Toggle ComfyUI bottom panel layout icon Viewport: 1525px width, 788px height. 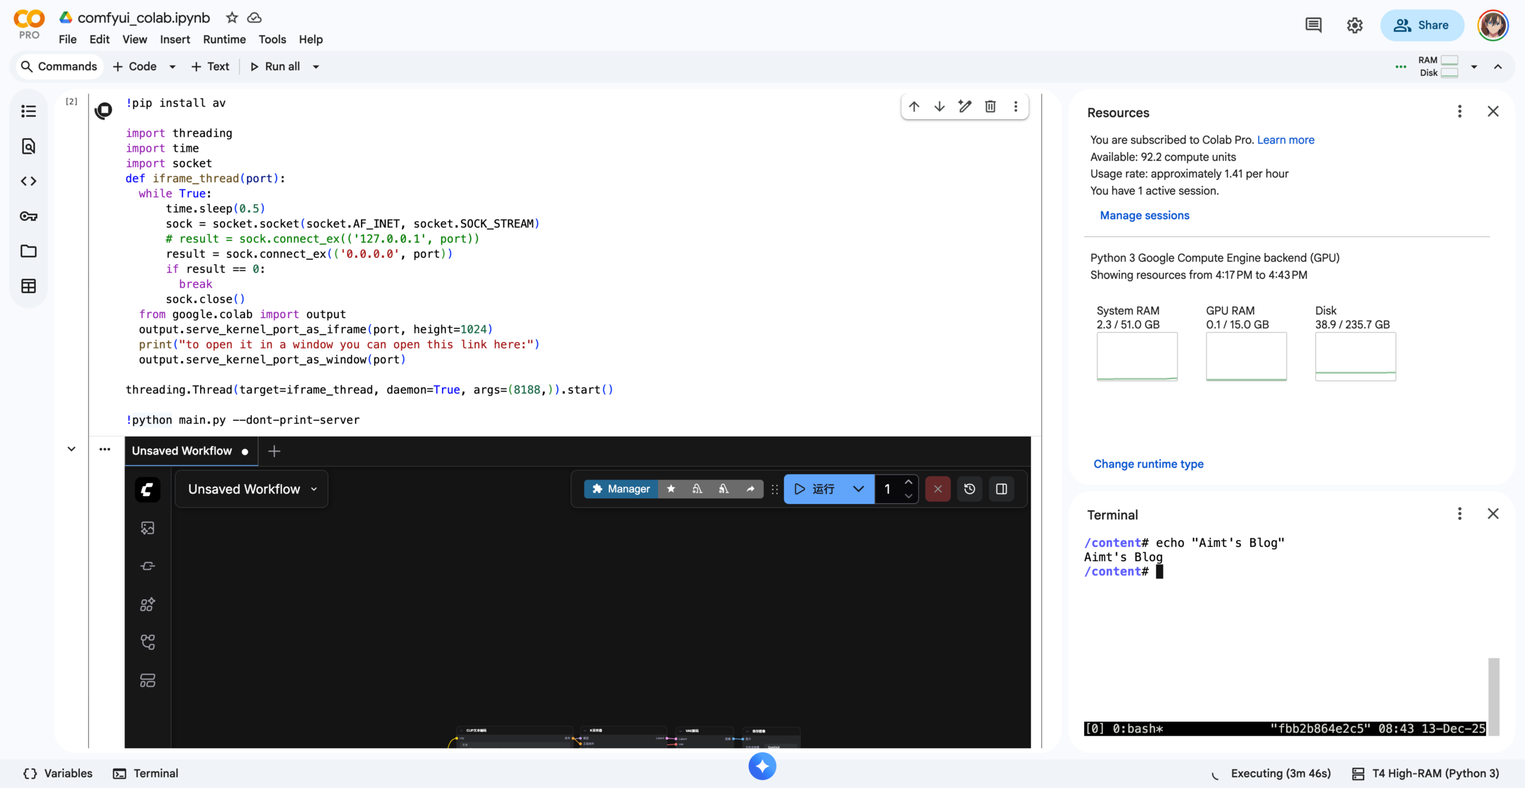pyautogui.click(x=1001, y=489)
